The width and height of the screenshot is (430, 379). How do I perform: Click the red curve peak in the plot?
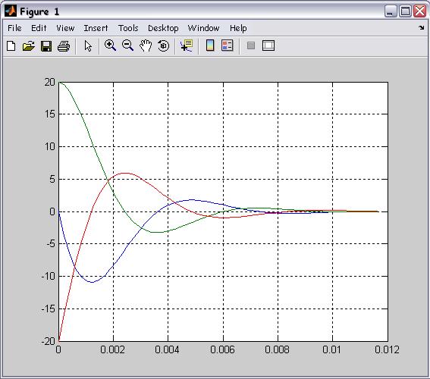[x=125, y=173]
